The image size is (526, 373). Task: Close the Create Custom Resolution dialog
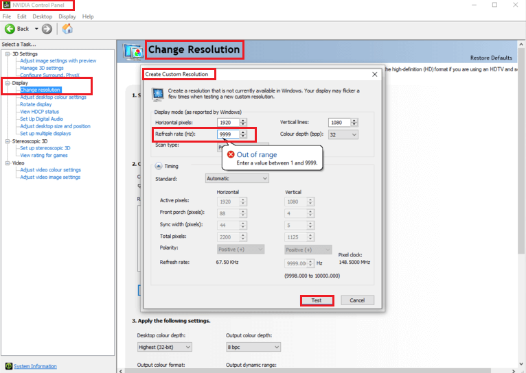(x=375, y=74)
